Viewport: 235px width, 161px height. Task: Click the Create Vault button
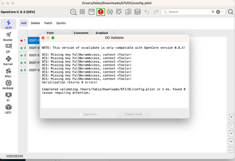click(x=134, y=114)
